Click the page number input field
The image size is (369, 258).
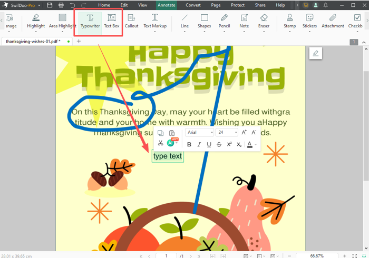166,256
